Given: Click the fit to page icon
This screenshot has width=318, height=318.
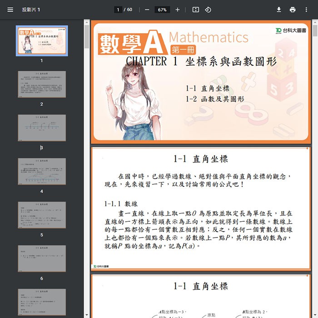Looking at the screenshot, I should pos(195,10).
